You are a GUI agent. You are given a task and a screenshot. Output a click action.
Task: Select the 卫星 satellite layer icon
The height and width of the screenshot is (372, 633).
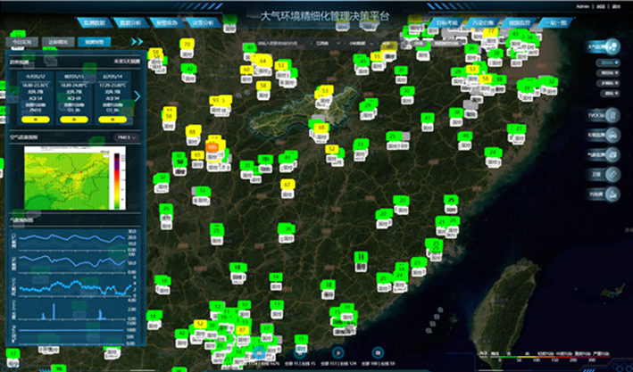(612, 174)
